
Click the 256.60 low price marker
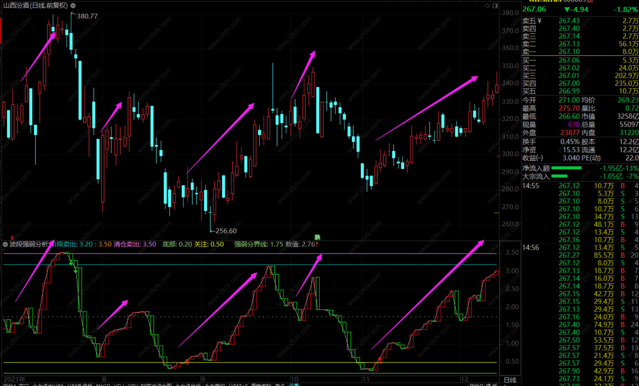[x=226, y=231]
